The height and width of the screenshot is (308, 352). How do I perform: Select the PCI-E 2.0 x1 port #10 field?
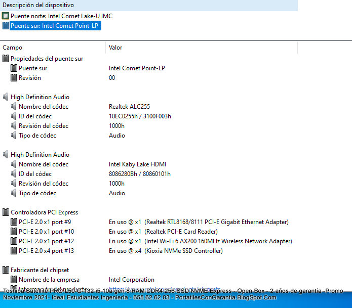[x=47, y=232]
